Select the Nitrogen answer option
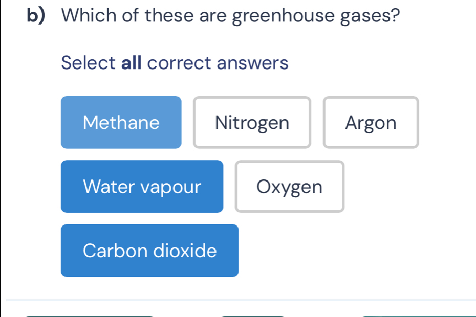The image size is (476, 317). click(252, 122)
